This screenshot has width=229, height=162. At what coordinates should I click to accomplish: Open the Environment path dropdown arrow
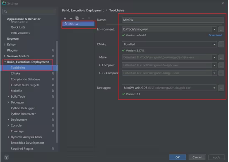point(214,29)
